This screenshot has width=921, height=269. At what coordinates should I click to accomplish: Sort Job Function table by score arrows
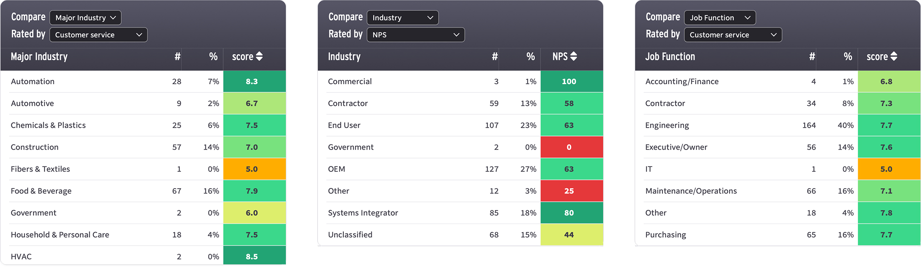coord(894,56)
